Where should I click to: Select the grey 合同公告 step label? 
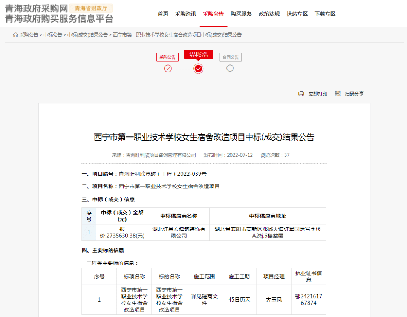230,57
